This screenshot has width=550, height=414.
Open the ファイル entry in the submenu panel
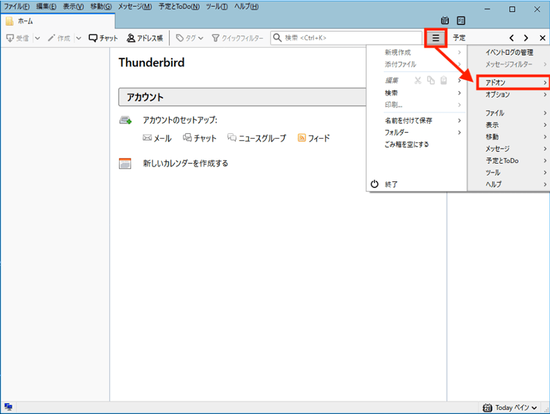[x=509, y=113]
